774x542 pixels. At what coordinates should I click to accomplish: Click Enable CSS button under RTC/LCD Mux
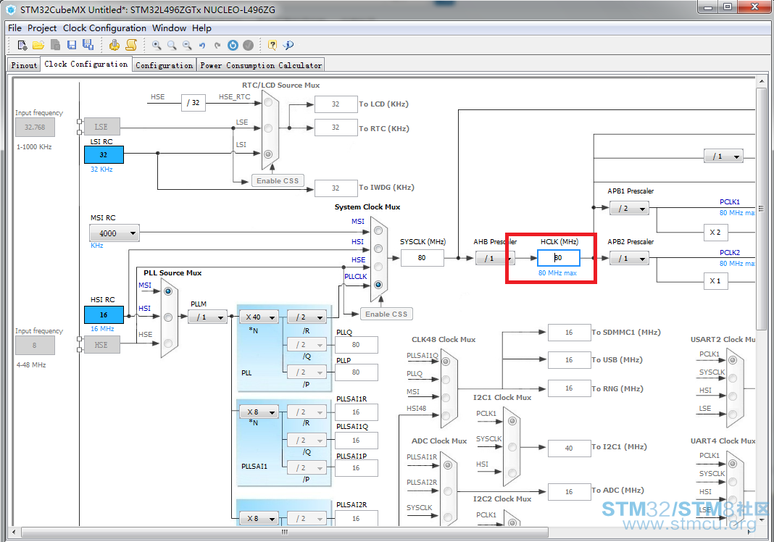[278, 180]
